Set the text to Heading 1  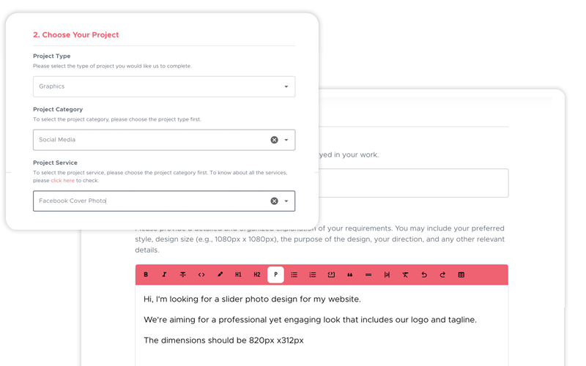(x=238, y=274)
